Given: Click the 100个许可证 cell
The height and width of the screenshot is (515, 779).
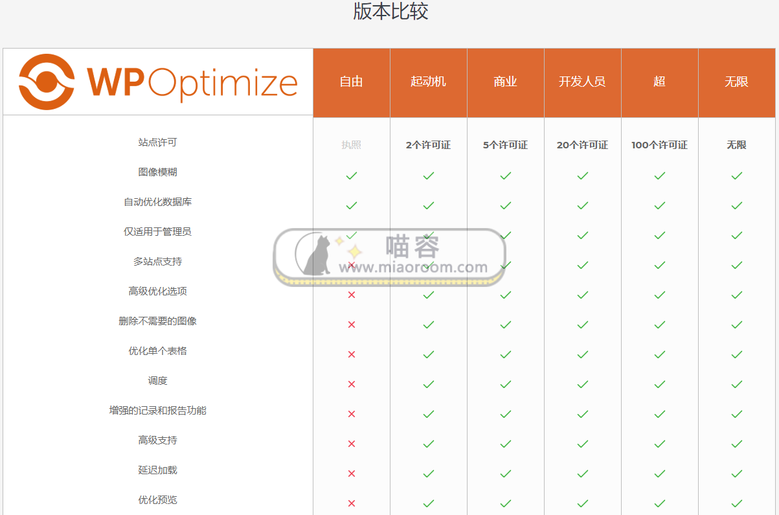Looking at the screenshot, I should point(660,145).
